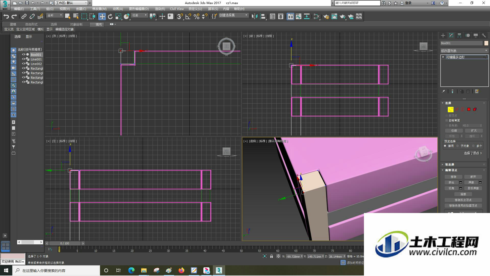Viewport: 490px width, 276px height.
Task: Remove modifier with the trash icon
Action: [x=468, y=91]
